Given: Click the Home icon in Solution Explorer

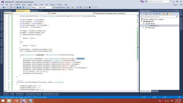Looking at the screenshot, I should coord(146,14).
